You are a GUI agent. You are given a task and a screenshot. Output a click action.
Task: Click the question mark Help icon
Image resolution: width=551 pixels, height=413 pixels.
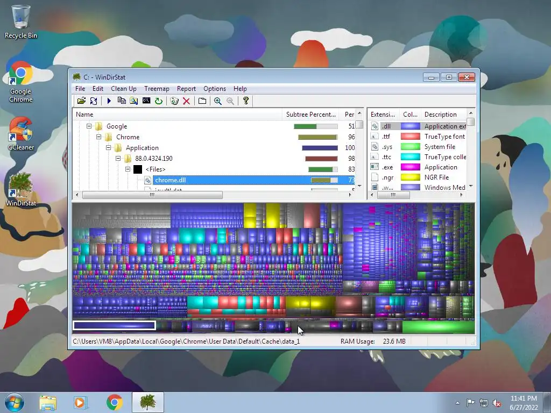[x=245, y=101]
